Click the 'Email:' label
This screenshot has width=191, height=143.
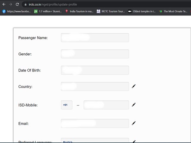click(x=24, y=124)
